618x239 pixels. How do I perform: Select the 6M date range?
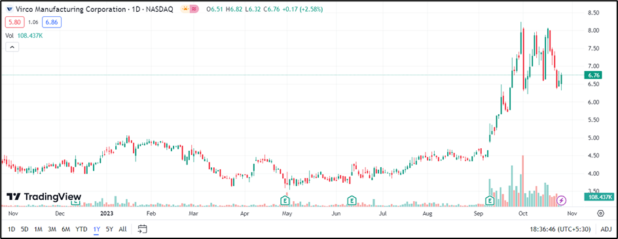(66, 229)
